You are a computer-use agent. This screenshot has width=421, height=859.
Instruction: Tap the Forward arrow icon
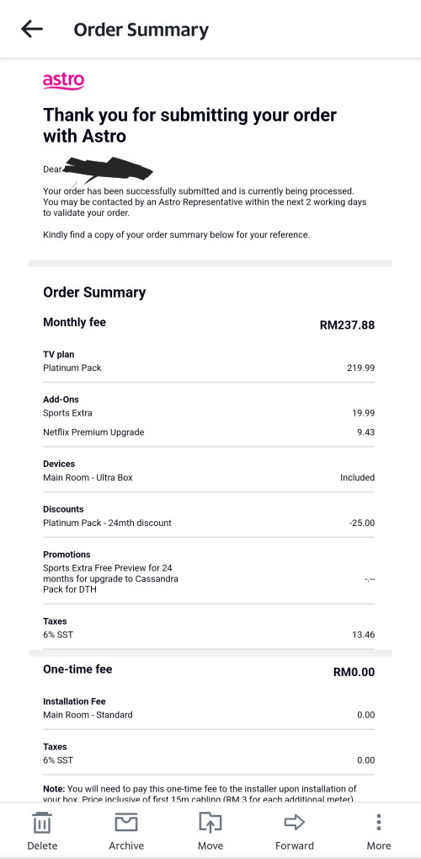[295, 822]
